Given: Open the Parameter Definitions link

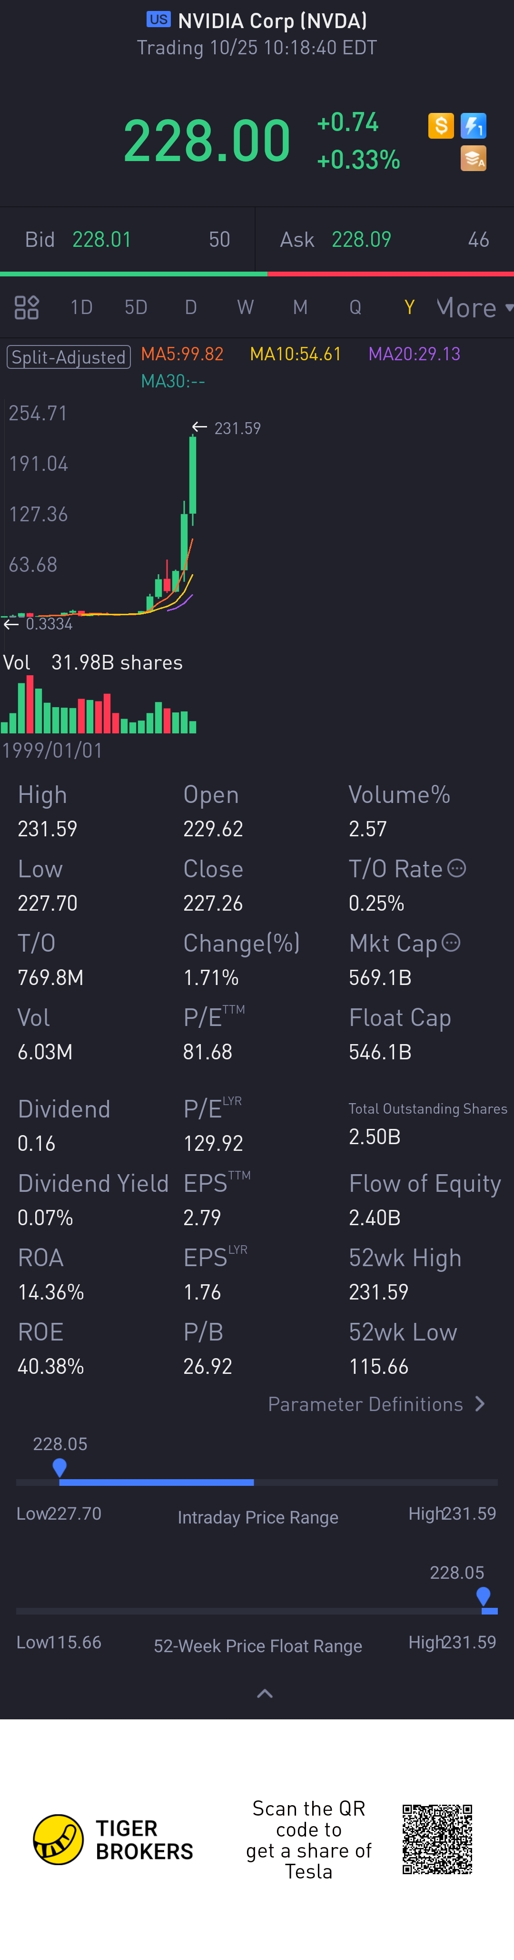Looking at the screenshot, I should point(366,1404).
